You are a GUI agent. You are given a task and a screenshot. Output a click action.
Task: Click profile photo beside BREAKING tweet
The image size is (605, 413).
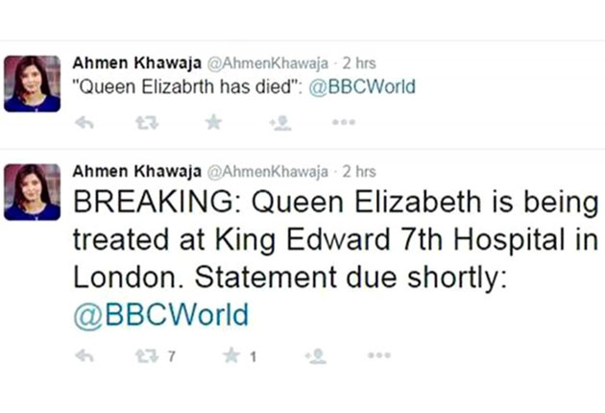(33, 192)
